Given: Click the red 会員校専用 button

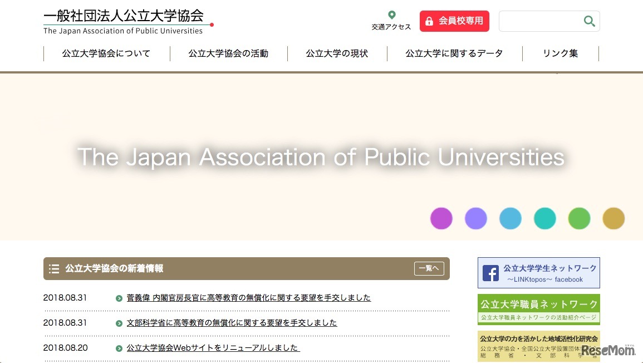Looking at the screenshot, I should [454, 21].
